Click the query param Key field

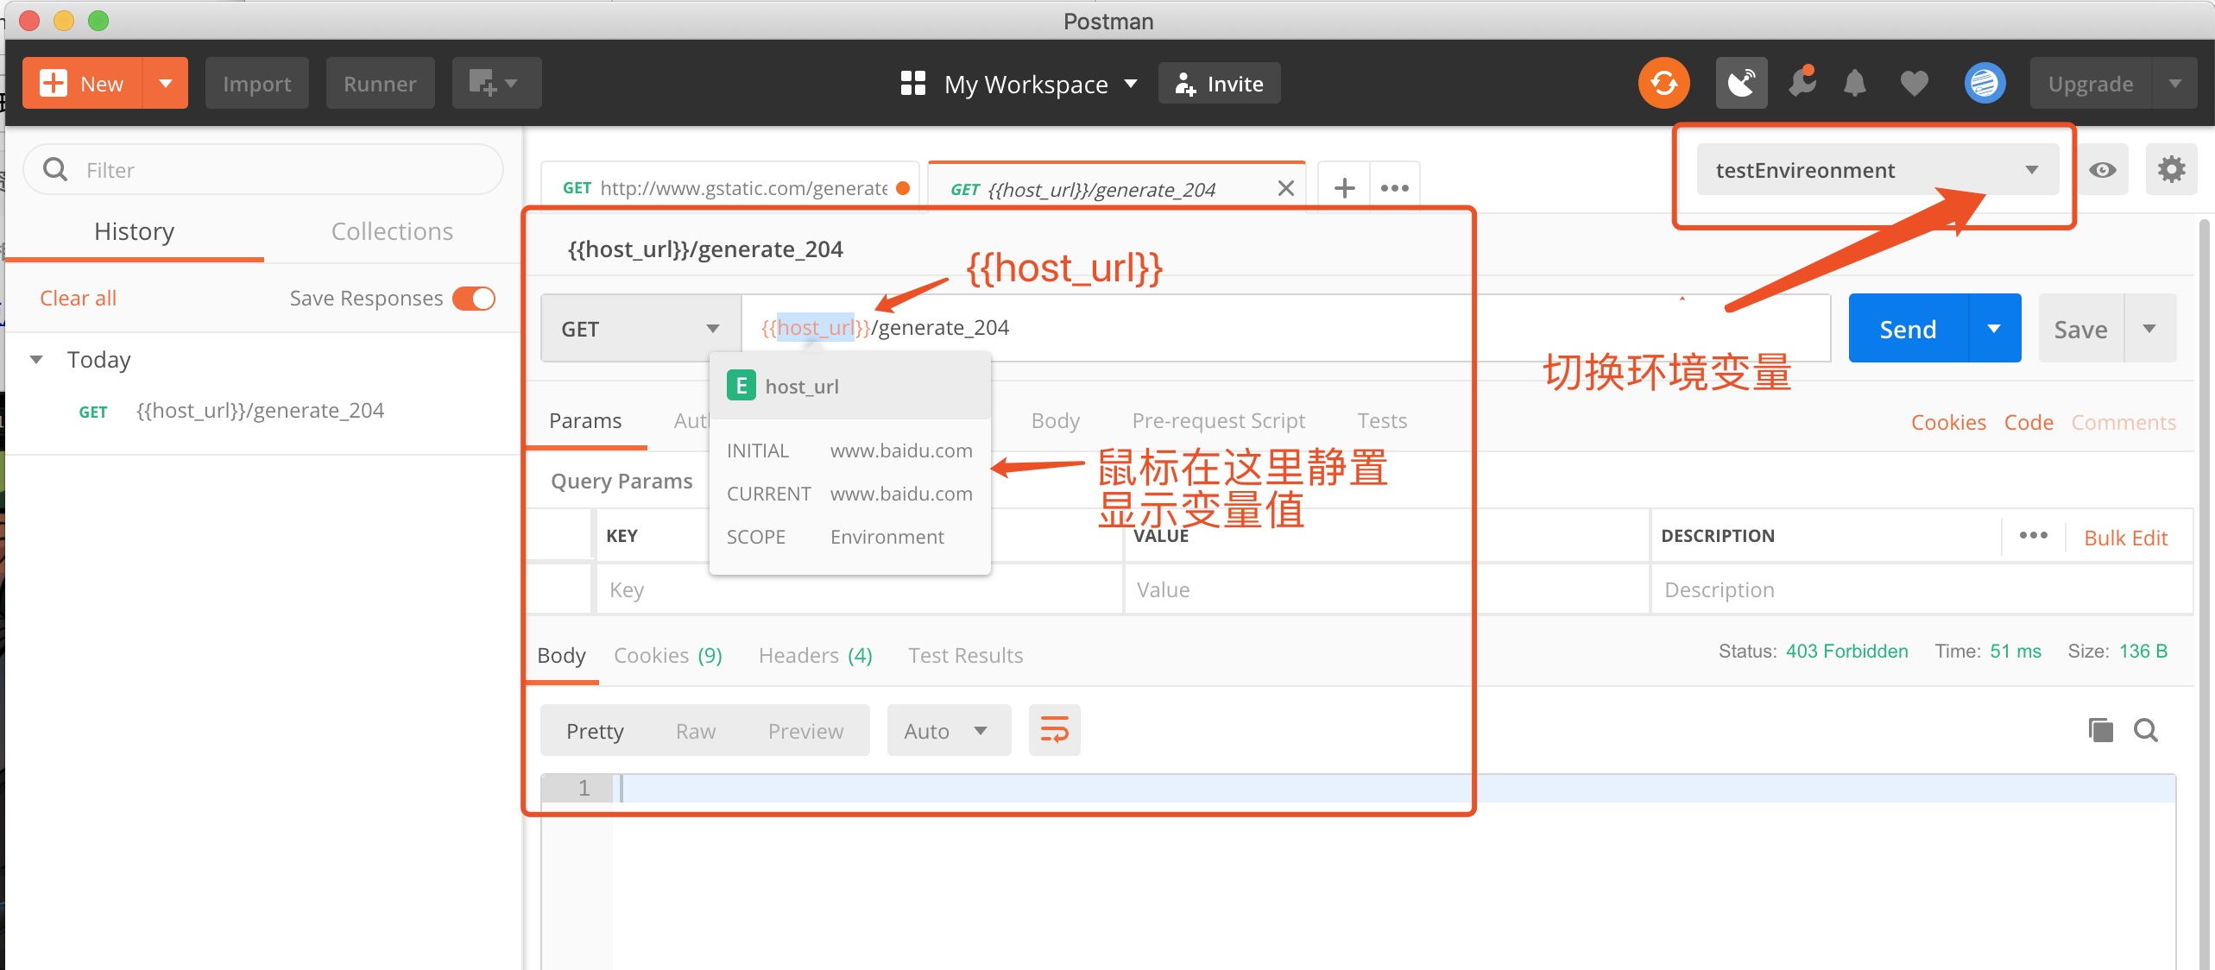(859, 589)
